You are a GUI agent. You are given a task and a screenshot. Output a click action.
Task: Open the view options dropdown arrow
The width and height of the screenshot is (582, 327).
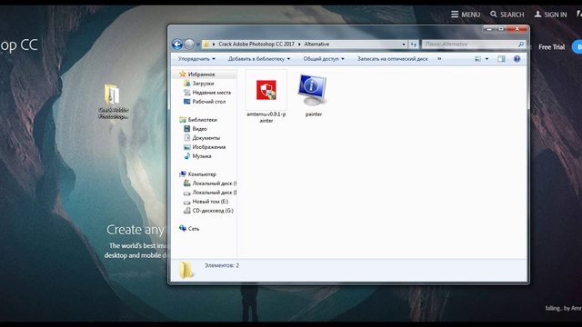pos(487,59)
